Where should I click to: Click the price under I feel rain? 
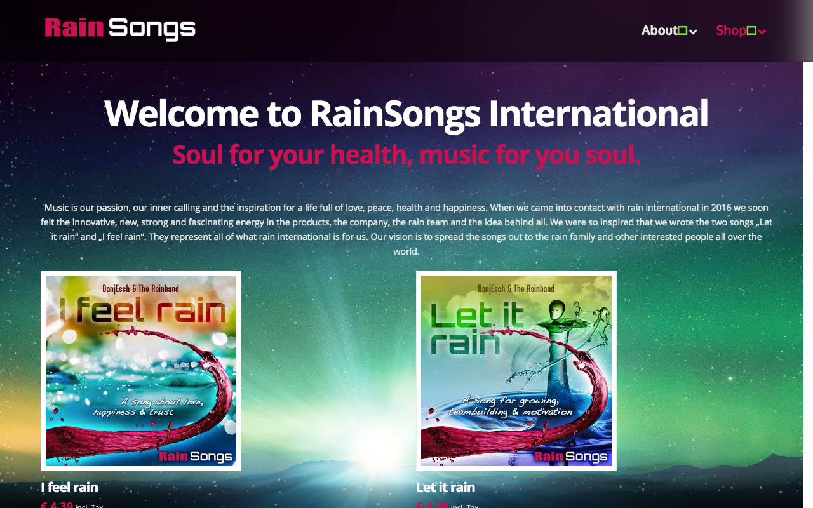(x=57, y=505)
